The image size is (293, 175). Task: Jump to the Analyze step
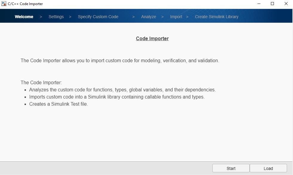tap(148, 17)
